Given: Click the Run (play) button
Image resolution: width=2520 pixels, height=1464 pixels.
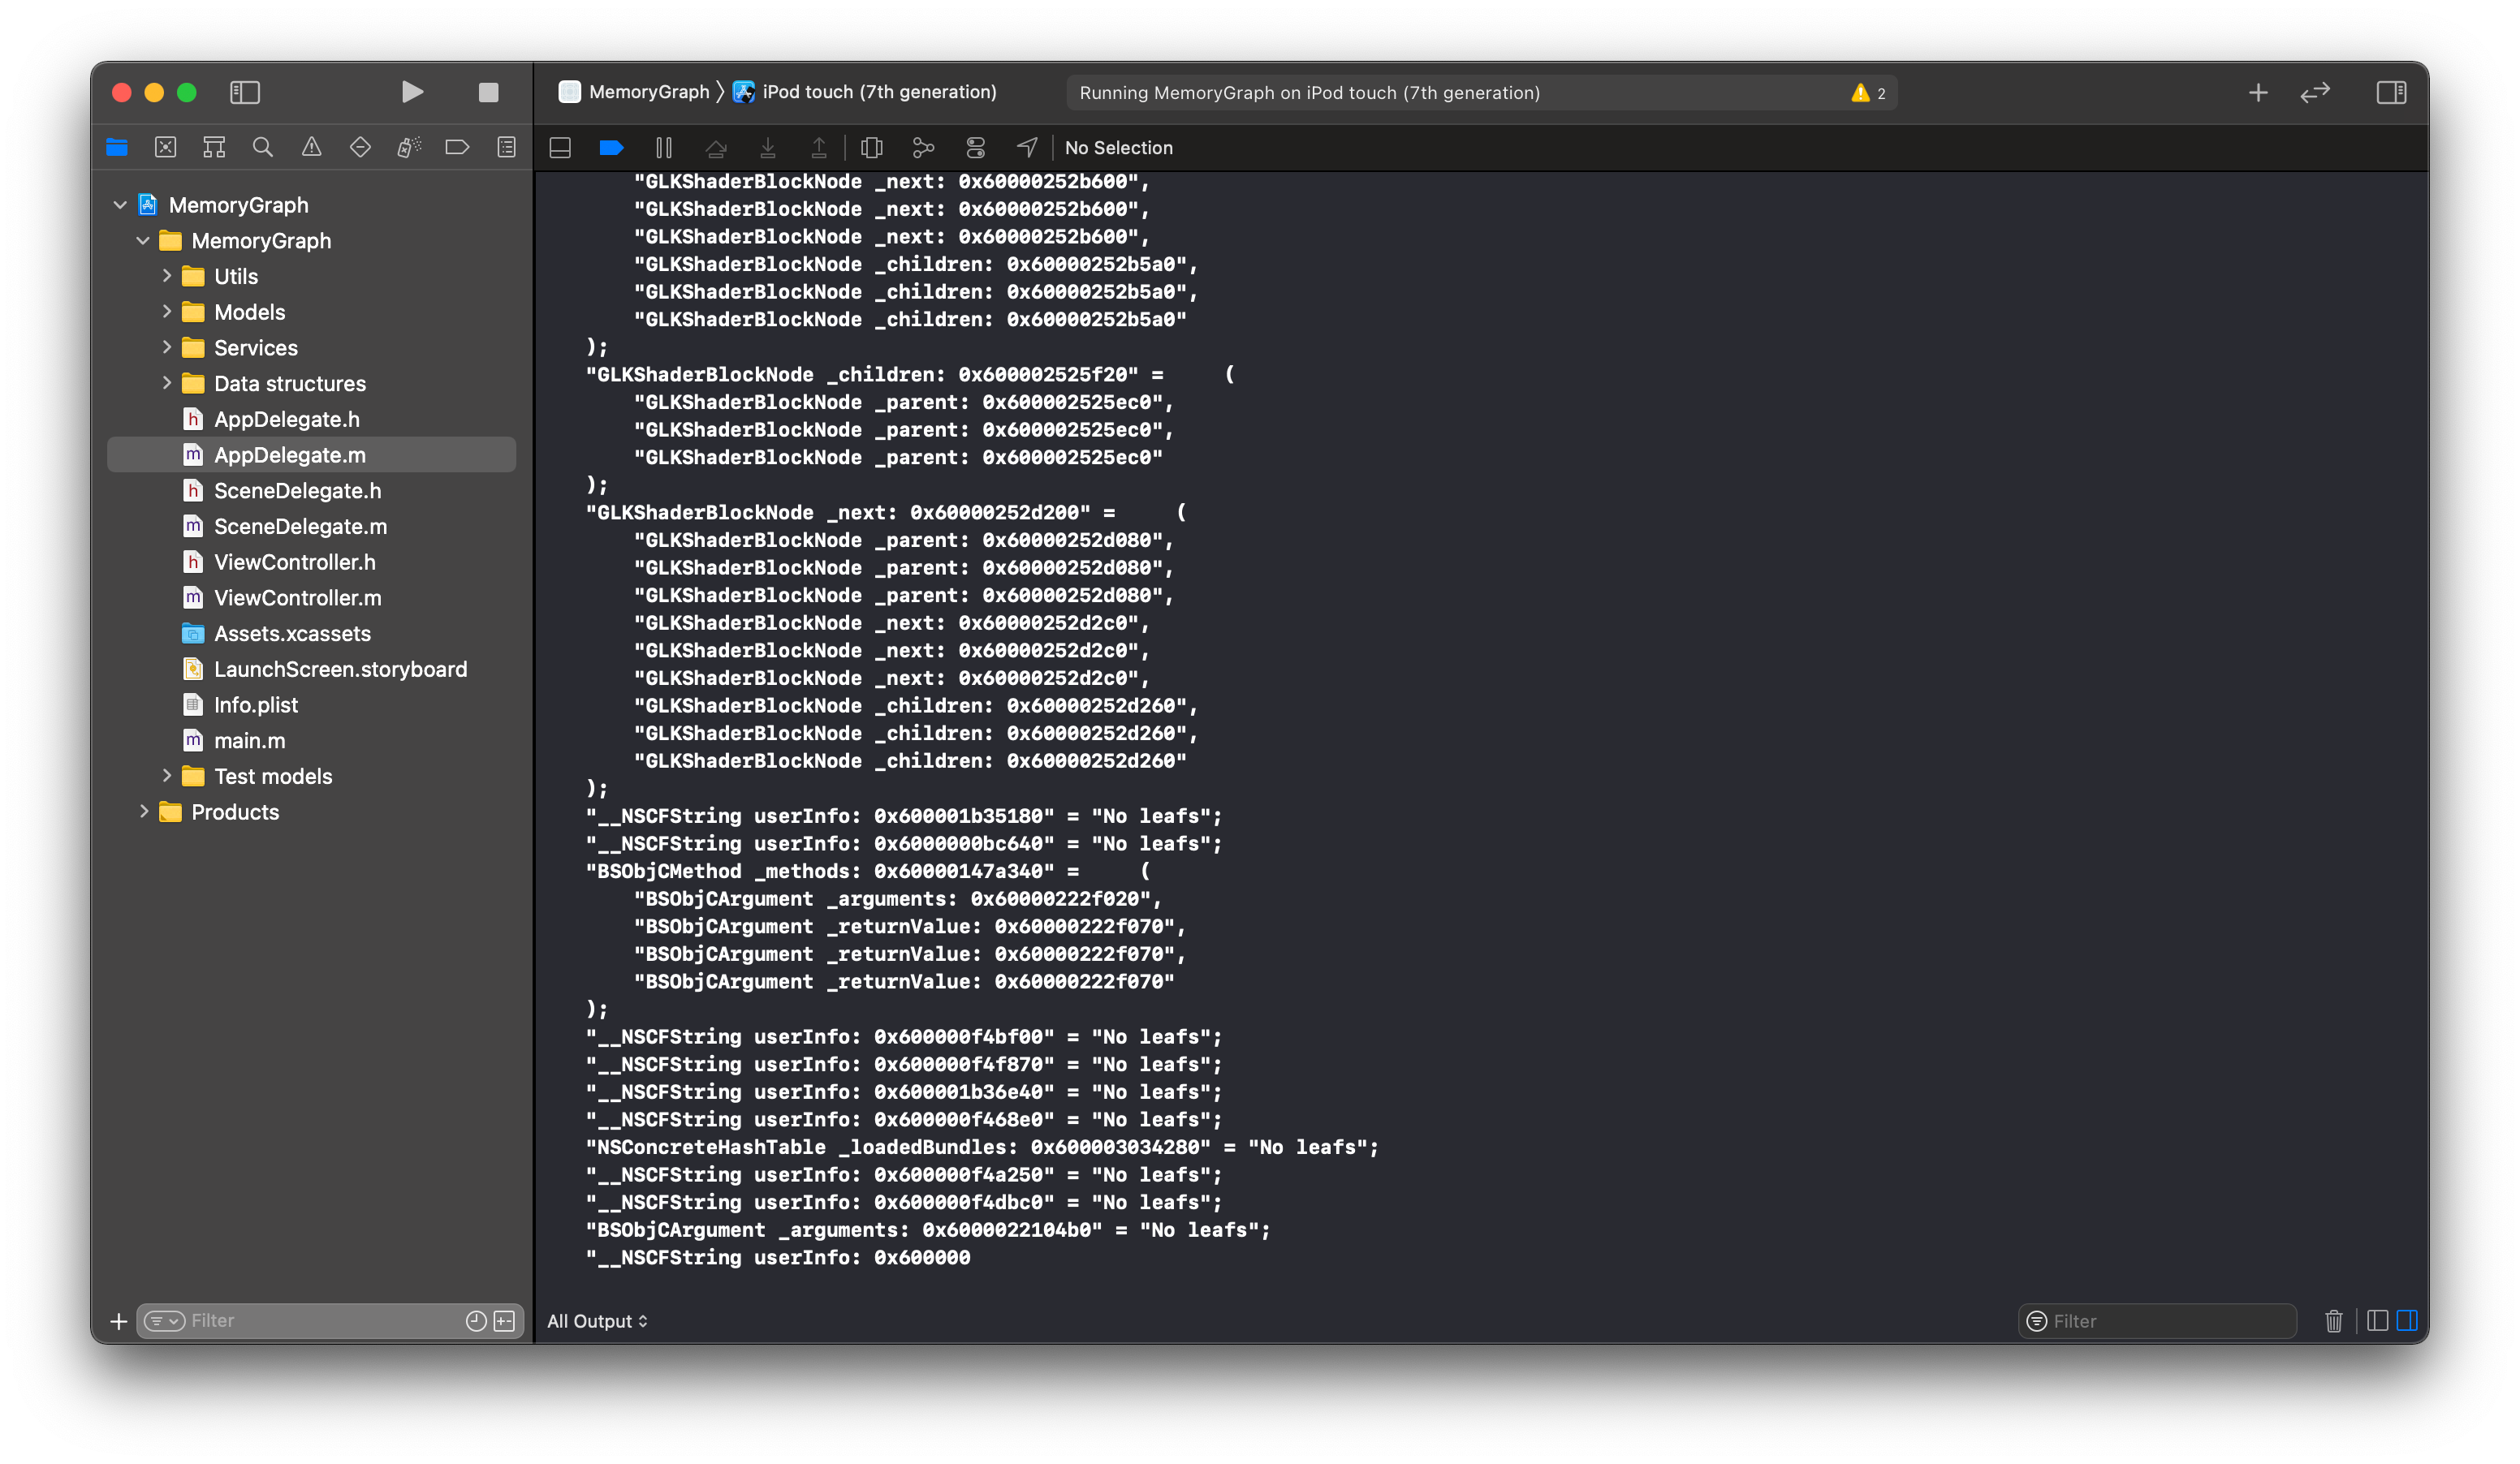Looking at the screenshot, I should coord(412,93).
